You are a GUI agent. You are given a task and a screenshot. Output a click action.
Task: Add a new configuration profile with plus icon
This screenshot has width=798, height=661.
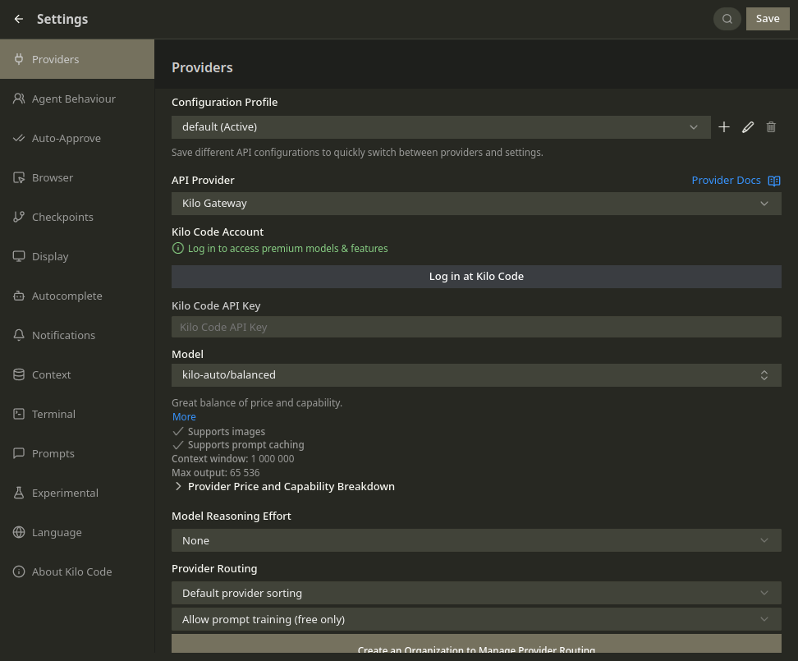point(723,126)
